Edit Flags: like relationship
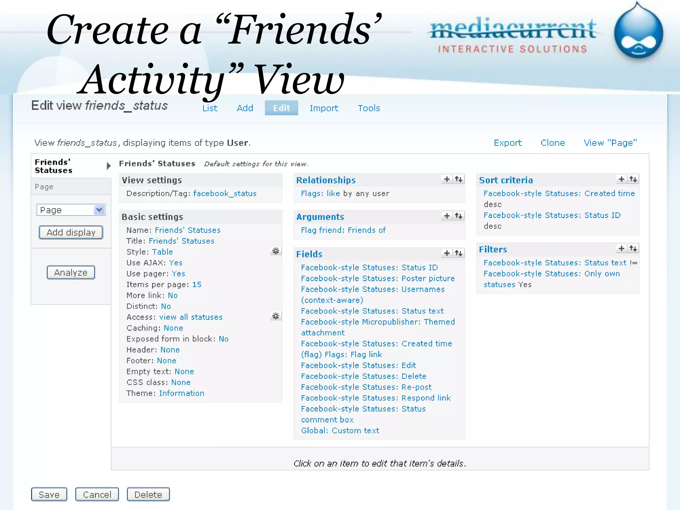This screenshot has height=510, width=680. click(x=320, y=193)
